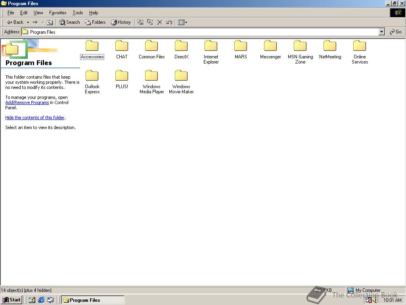This screenshot has height=305, width=406.
Task: Click the Up one level toolbar icon
Action: point(50,23)
